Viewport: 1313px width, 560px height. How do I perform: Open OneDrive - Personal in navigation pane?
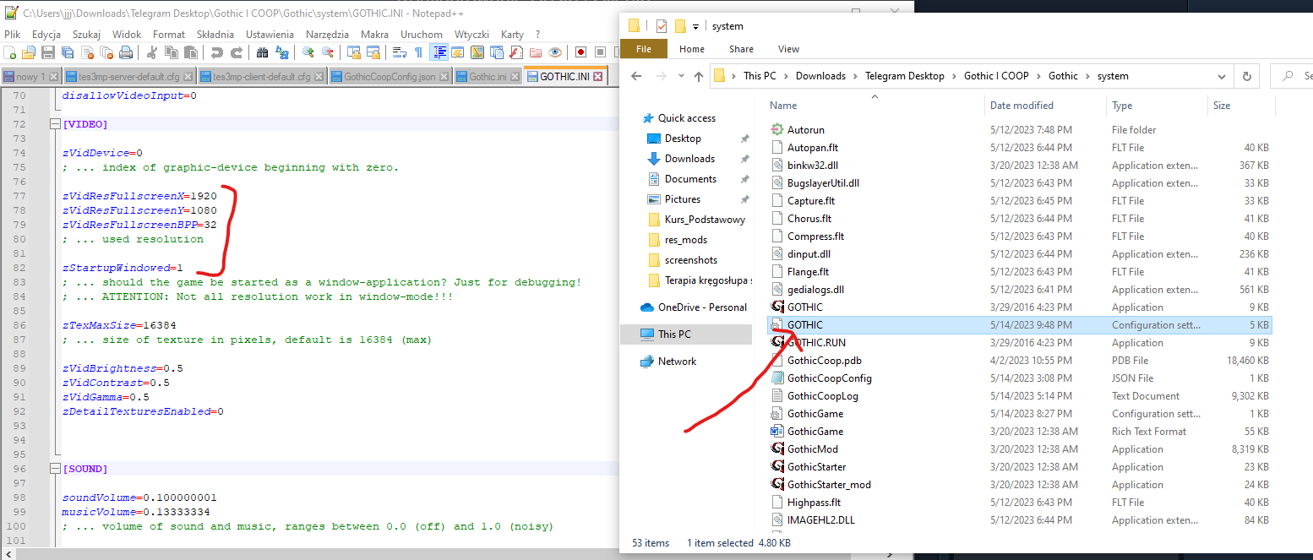pyautogui.click(x=694, y=307)
